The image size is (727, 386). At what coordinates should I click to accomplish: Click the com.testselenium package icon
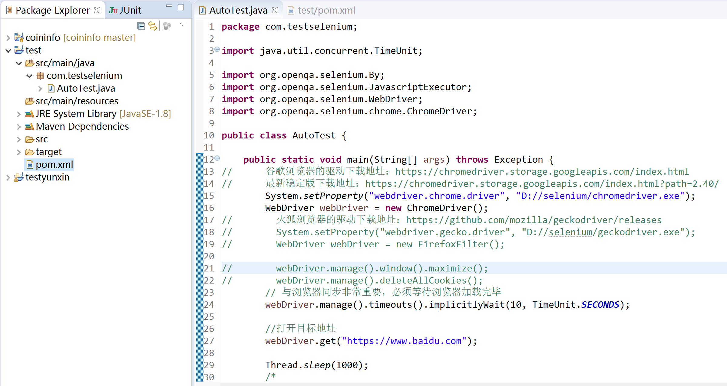pos(40,76)
